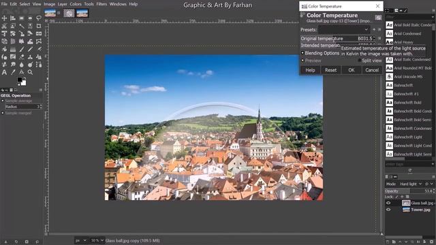Hide the Tower.jpg layer
This screenshot has width=436, height=245.
[x=388, y=210]
